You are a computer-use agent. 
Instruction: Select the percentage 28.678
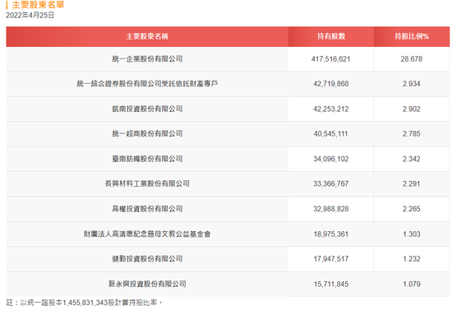412,59
